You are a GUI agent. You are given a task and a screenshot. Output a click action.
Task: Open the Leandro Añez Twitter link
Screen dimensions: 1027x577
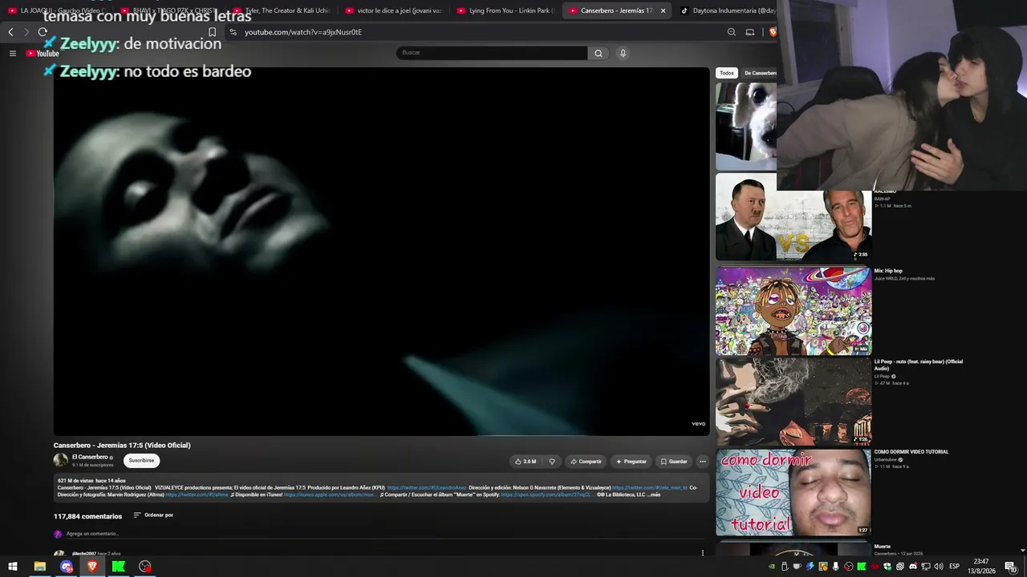[x=427, y=487]
